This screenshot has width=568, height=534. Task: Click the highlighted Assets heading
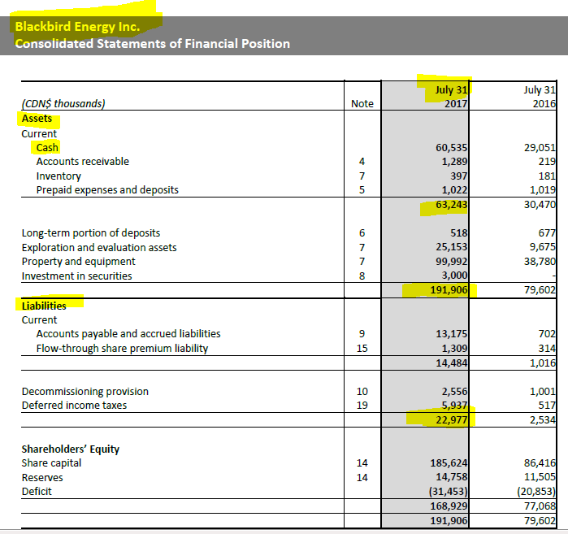[37, 119]
